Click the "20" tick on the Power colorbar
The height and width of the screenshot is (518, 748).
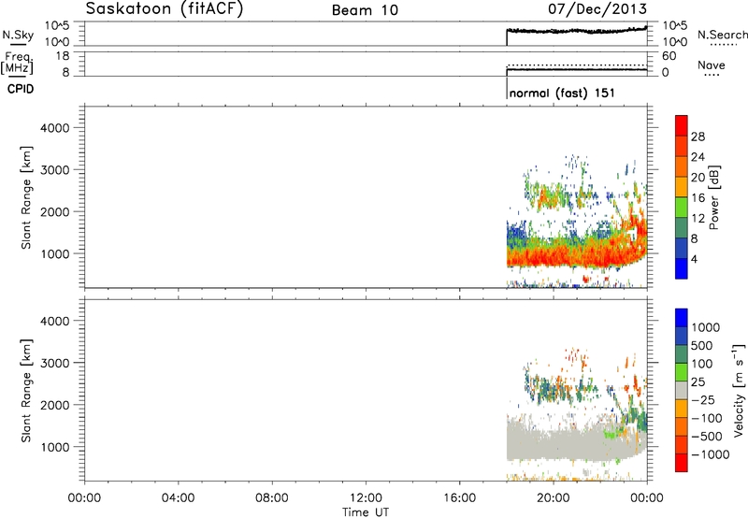click(698, 178)
